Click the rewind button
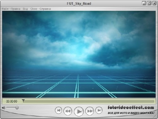 tap(68, 111)
